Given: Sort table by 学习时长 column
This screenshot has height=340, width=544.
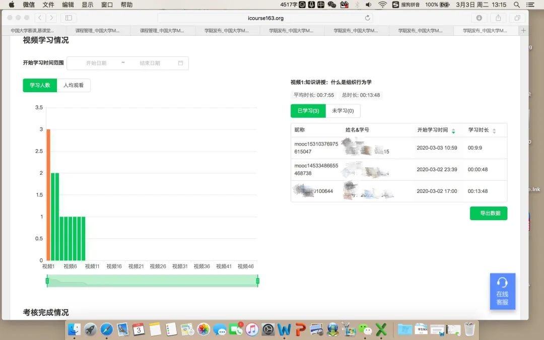Looking at the screenshot, I should 494,130.
